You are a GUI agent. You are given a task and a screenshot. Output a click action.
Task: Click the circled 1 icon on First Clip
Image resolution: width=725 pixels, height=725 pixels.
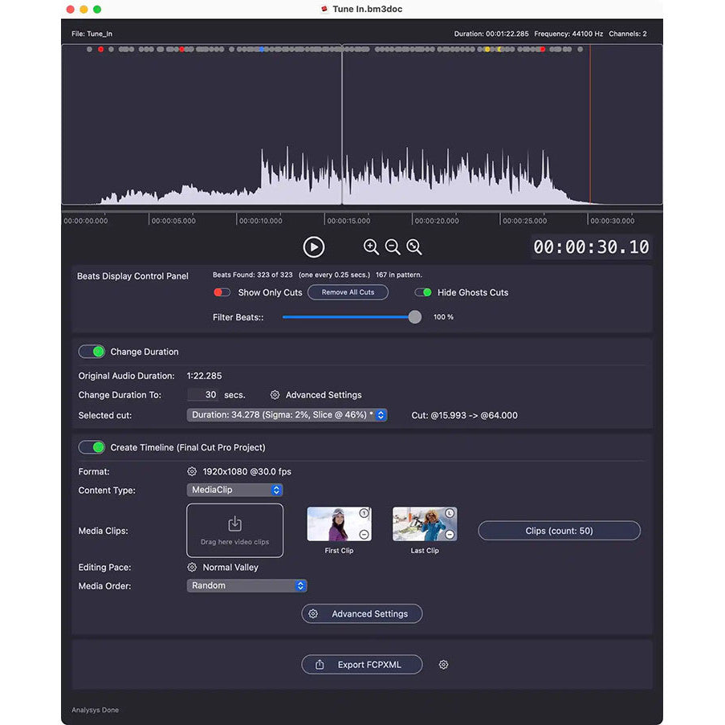click(x=365, y=513)
